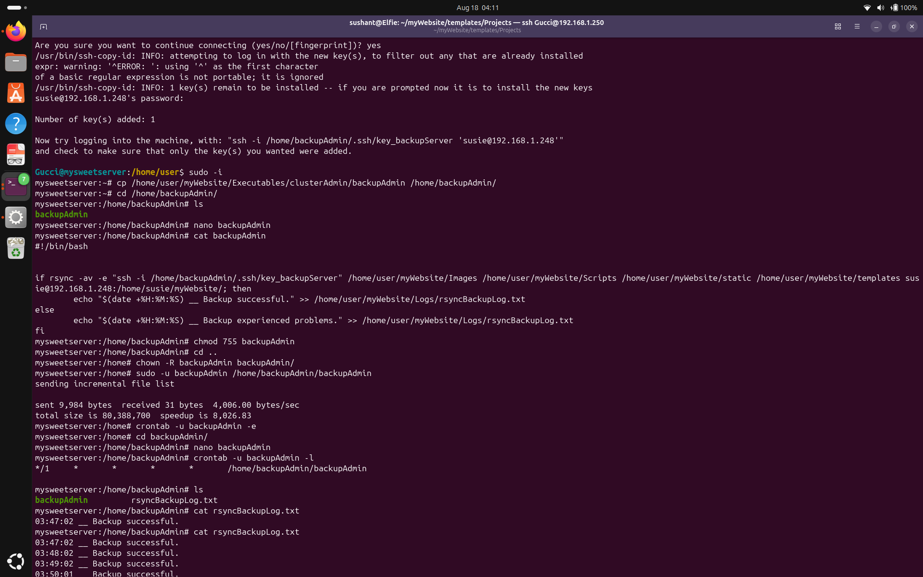Open the Settings gear app
The image size is (923, 577).
(16, 217)
